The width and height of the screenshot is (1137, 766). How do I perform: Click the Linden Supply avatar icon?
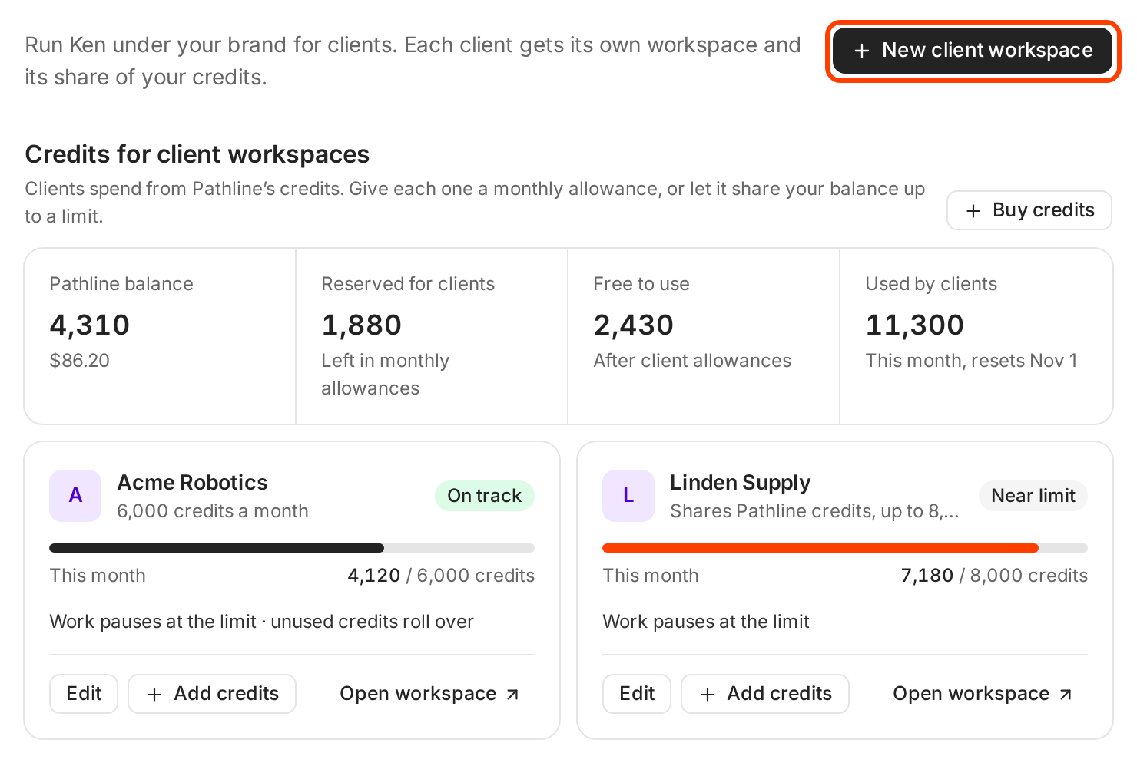pyautogui.click(x=628, y=496)
